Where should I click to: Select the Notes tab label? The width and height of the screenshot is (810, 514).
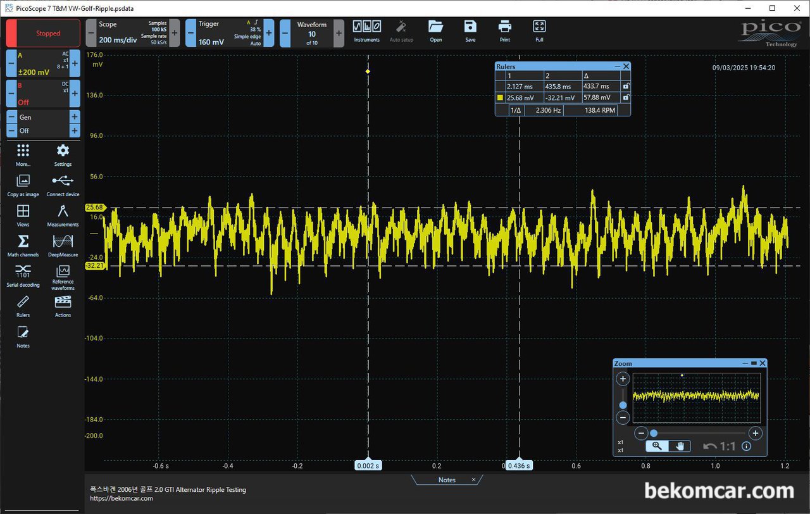tap(447, 480)
